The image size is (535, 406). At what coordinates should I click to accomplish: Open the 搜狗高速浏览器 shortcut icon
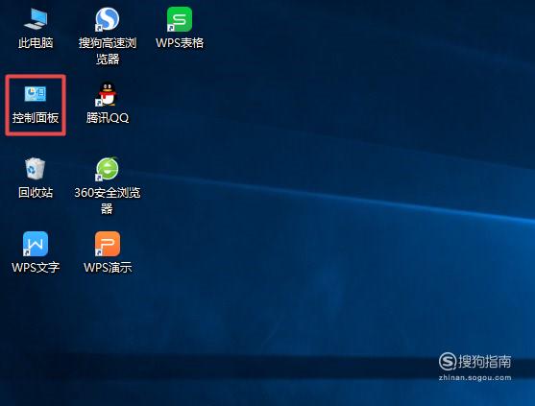coord(108,19)
